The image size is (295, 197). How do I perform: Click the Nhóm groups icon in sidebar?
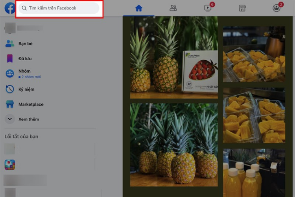point(9,74)
